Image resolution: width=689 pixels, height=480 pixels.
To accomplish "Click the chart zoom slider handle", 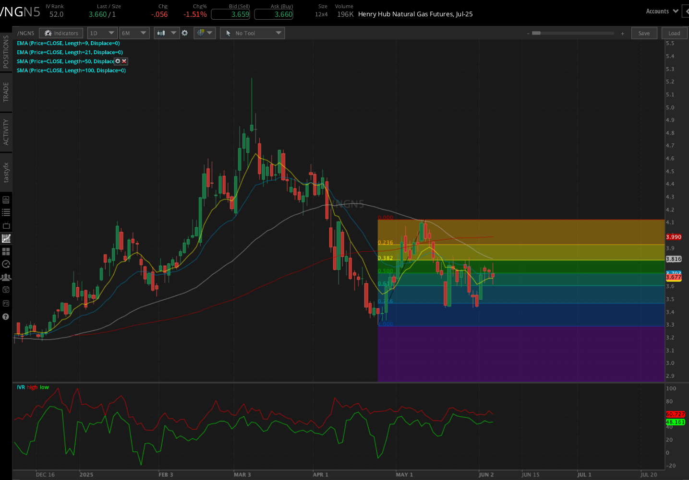I will pos(536,33).
